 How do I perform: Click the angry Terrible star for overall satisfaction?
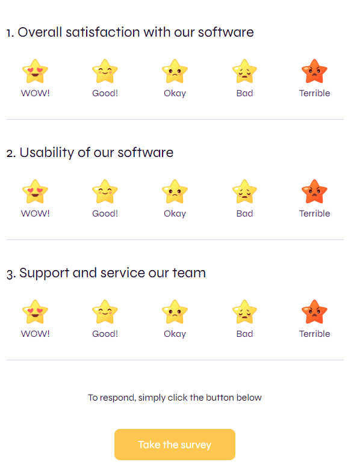click(314, 71)
